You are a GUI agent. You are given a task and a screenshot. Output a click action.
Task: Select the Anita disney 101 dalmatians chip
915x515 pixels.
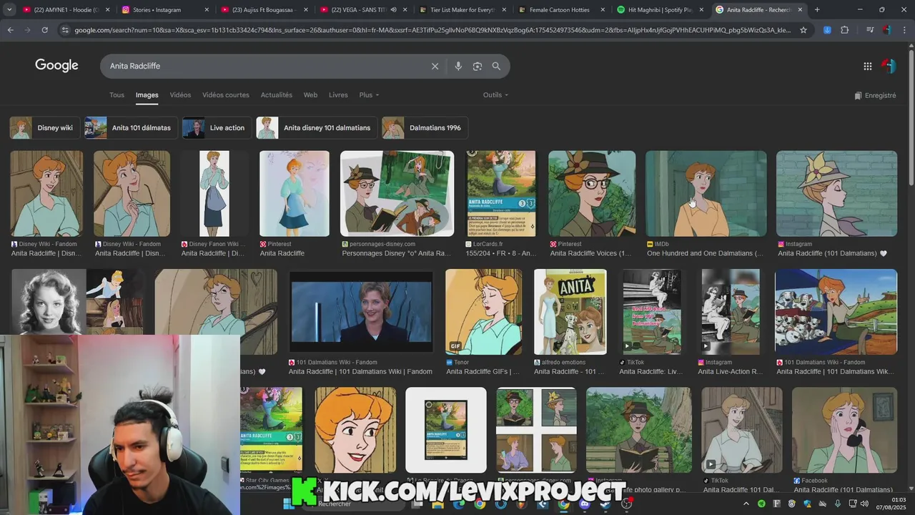[x=316, y=128]
